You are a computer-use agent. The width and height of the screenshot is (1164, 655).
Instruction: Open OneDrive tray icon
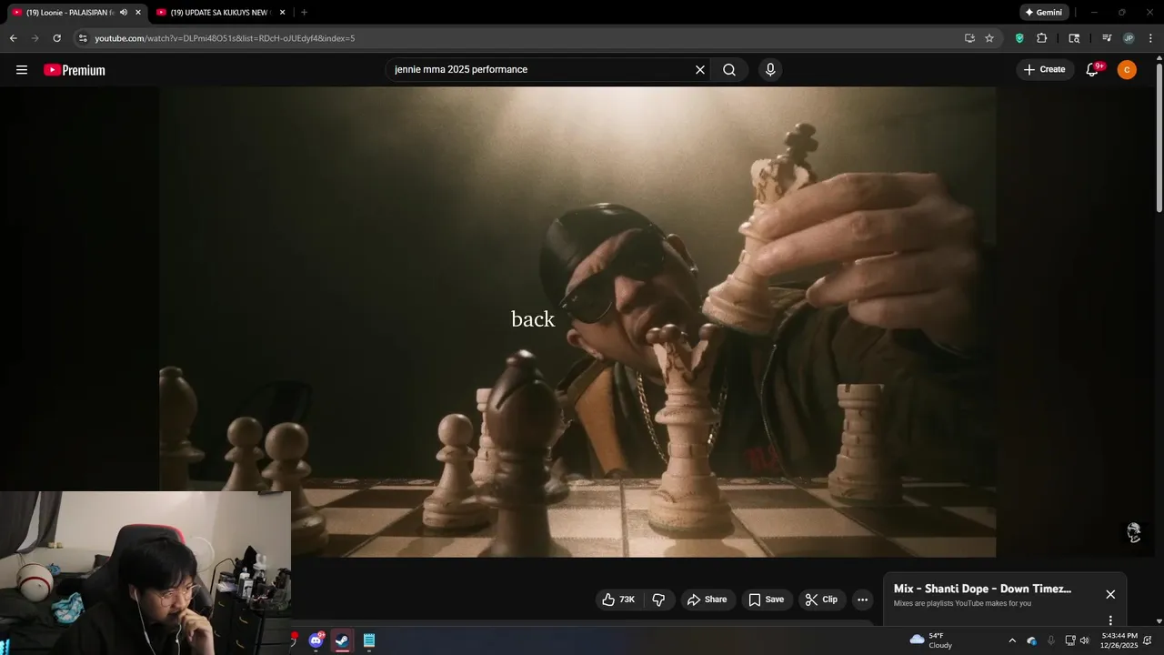pyautogui.click(x=1031, y=640)
